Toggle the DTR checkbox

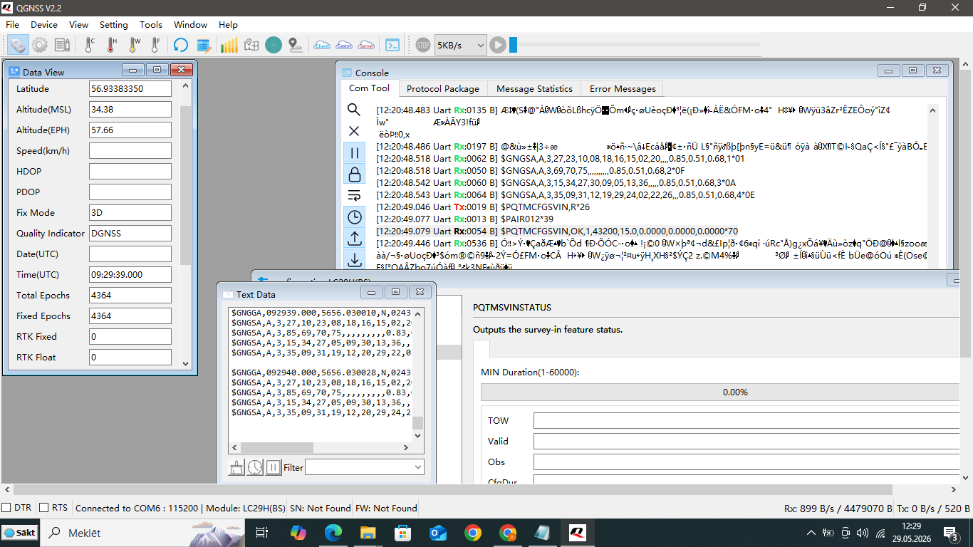coord(6,508)
